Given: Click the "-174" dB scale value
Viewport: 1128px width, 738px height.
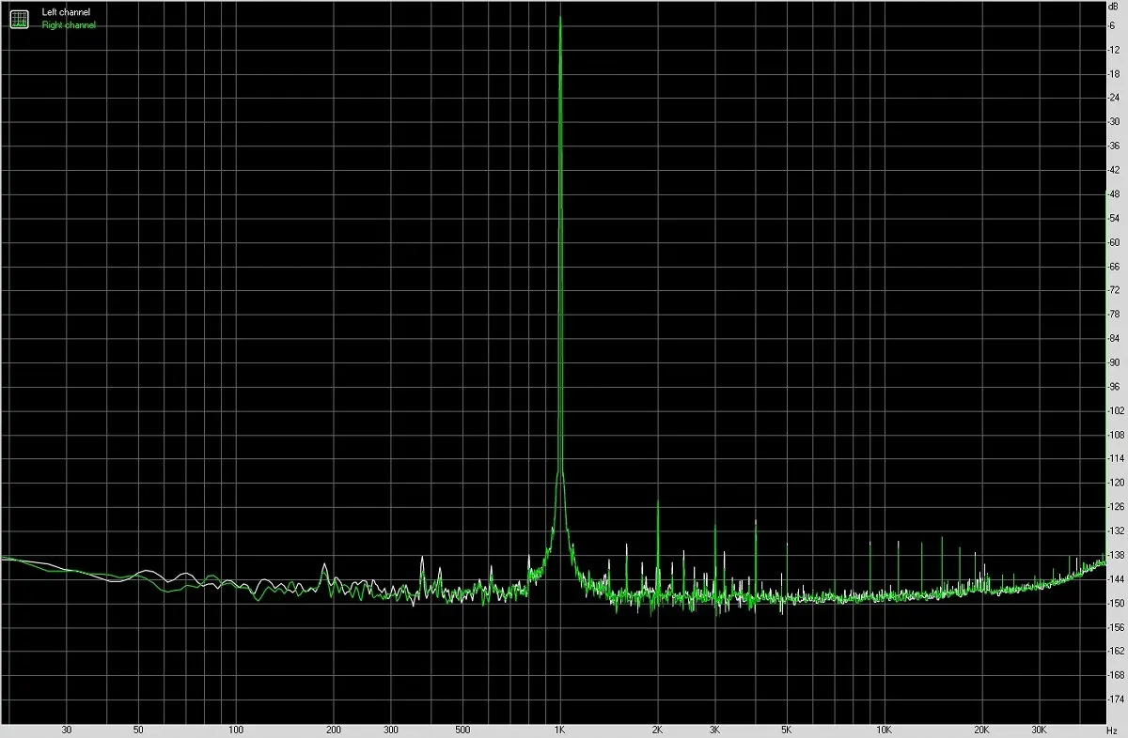Looking at the screenshot, I should tap(1117, 700).
